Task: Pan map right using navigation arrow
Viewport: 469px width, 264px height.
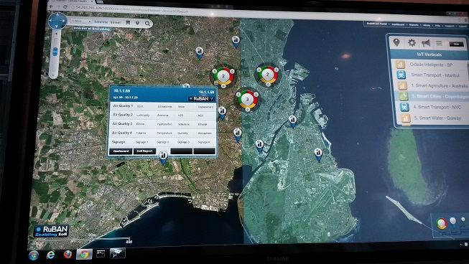Action: pyautogui.click(x=64, y=21)
